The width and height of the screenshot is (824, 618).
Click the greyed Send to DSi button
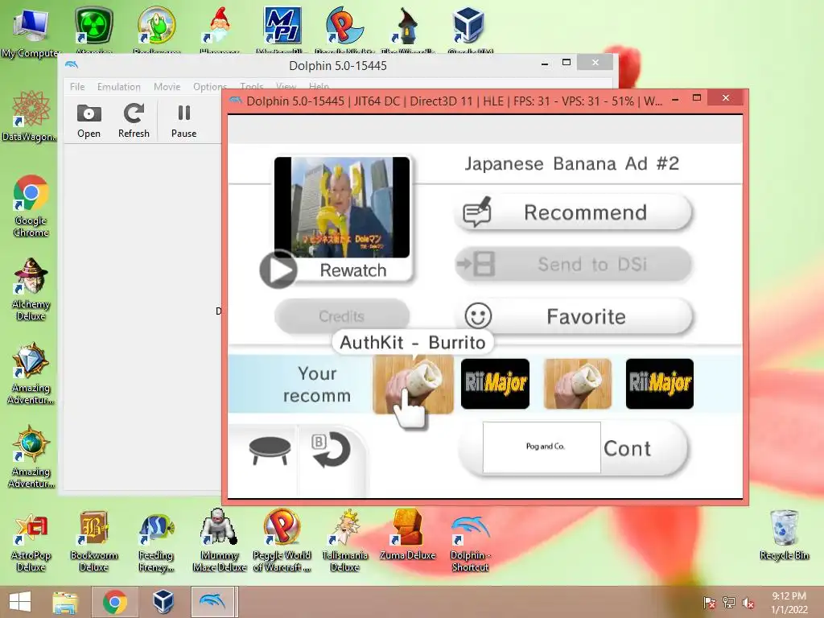coord(573,264)
